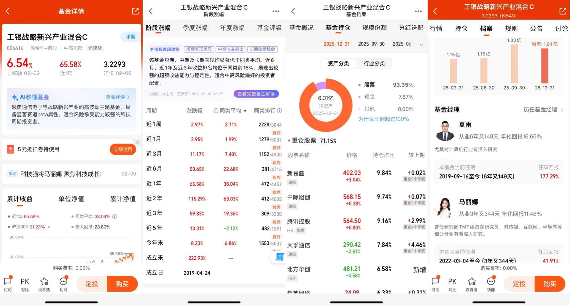Tap 中期收益突出 tag

[x=231, y=49]
